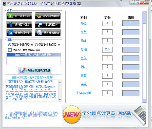Click down arrow of subject list scrollbar

(x=144, y=101)
